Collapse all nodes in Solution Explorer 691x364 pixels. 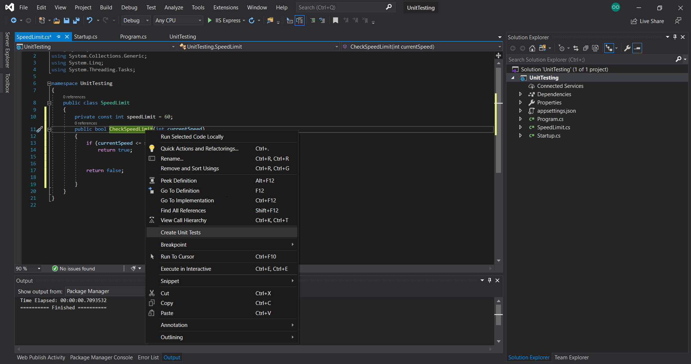pyautogui.click(x=585, y=48)
